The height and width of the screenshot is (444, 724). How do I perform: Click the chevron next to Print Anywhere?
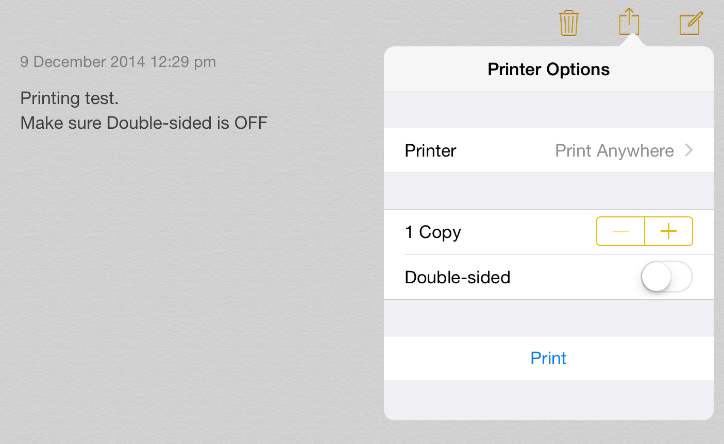pos(689,150)
